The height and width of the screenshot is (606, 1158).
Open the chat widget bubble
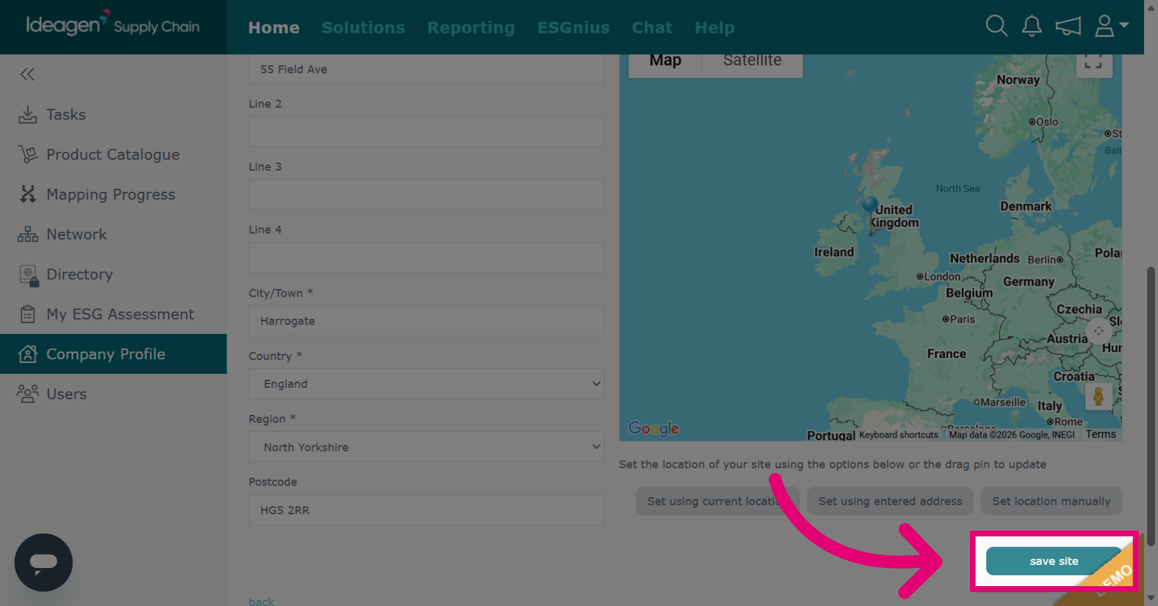pyautogui.click(x=43, y=563)
